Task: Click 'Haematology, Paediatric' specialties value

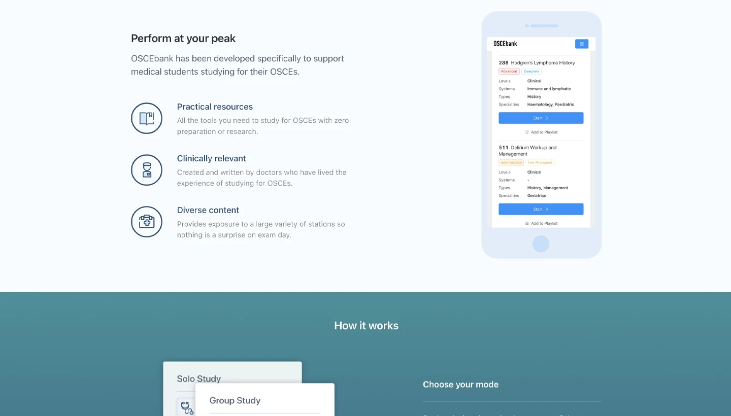Action: [551, 105]
